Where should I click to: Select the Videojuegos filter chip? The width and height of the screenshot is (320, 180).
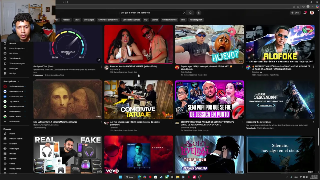point(89,20)
